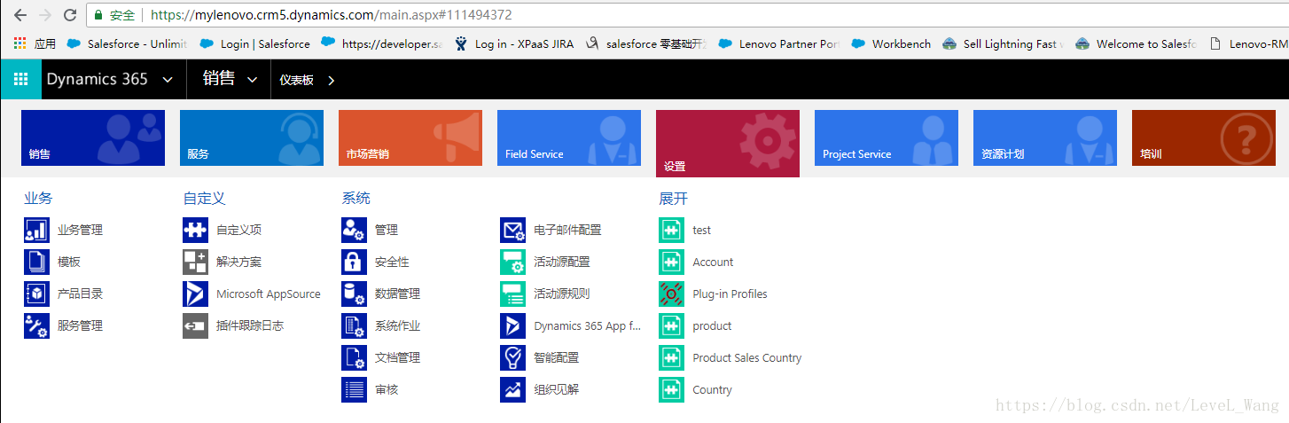Select the 设置 Settings tile

(728, 144)
